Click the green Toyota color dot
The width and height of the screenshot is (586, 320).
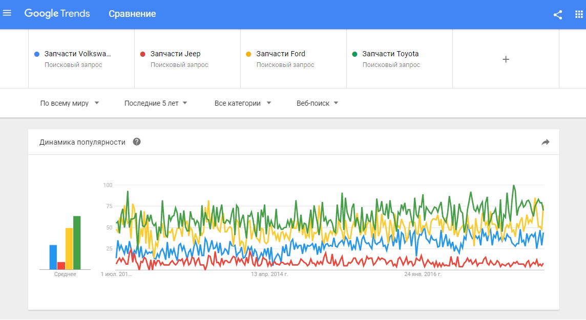(354, 54)
